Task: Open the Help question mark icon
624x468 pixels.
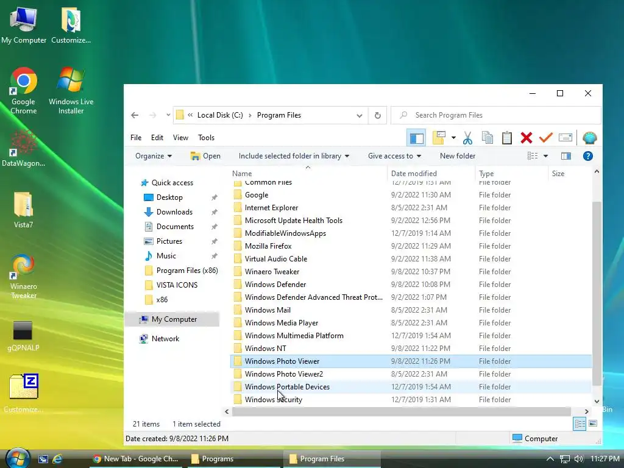Action: 588,156
